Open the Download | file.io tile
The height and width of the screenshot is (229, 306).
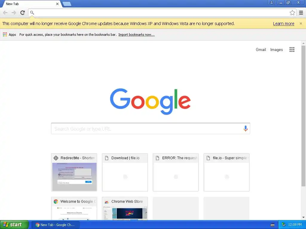coord(125,172)
